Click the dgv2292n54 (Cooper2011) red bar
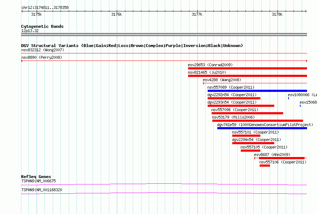This screenshot has width=317, height=214. pos(234,98)
